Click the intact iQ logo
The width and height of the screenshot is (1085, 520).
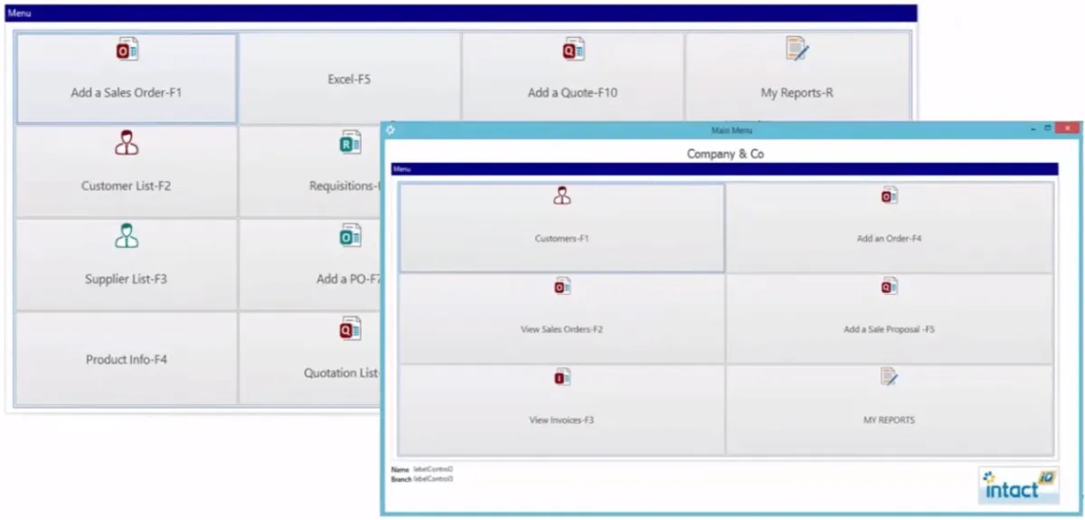click(1020, 486)
